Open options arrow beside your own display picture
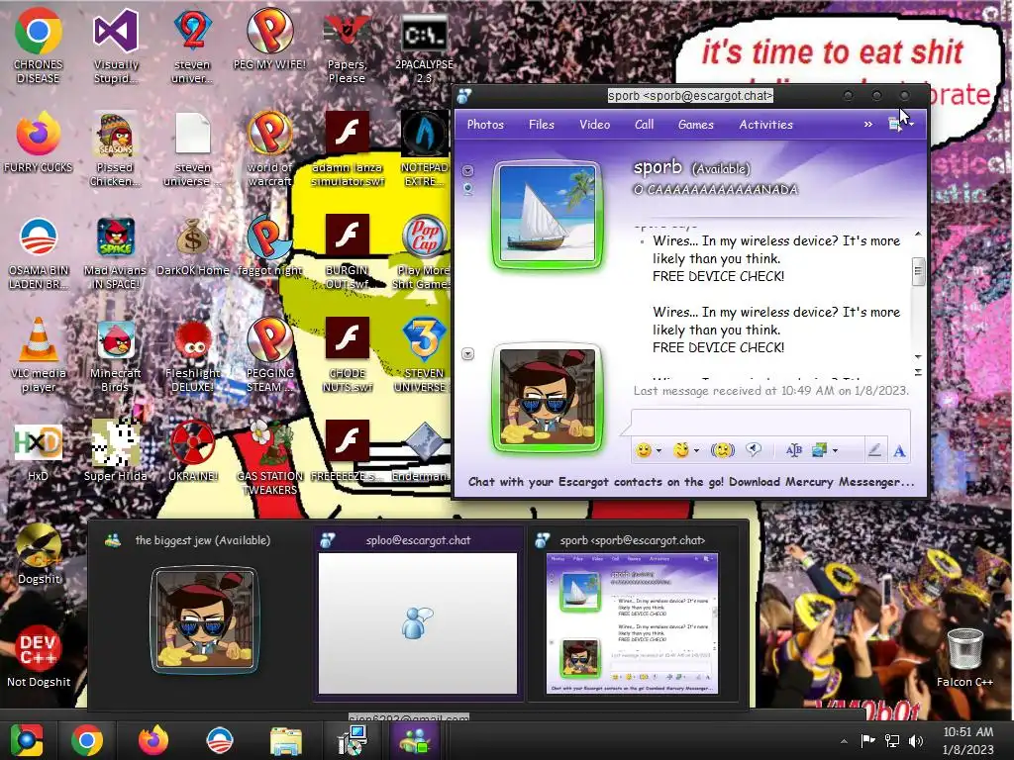Screen dimensions: 1014x760 coord(468,354)
